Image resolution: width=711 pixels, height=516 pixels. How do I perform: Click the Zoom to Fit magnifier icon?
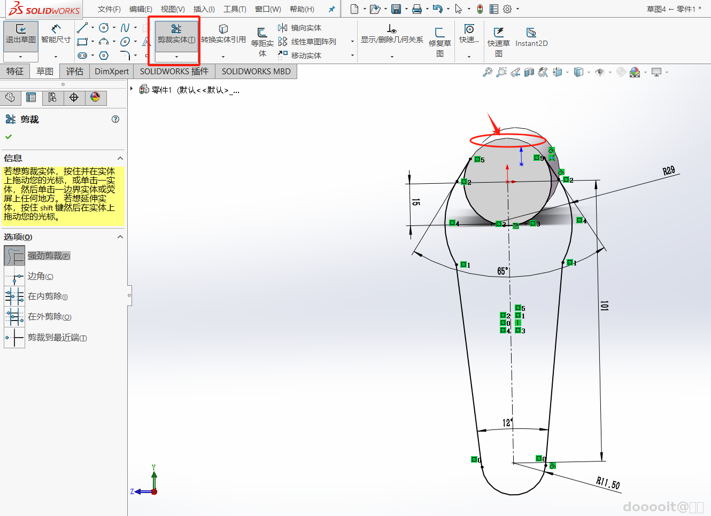pos(487,72)
